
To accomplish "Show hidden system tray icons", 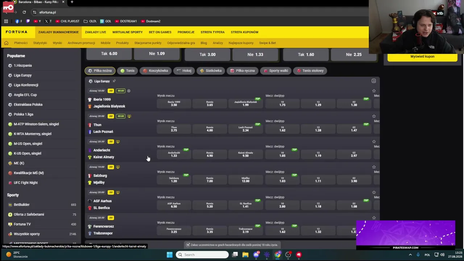I will (410, 255).
